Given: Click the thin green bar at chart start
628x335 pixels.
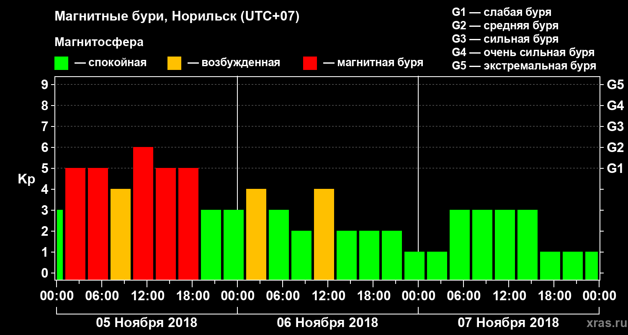Looking at the screenshot, I should pyautogui.click(x=59, y=245).
